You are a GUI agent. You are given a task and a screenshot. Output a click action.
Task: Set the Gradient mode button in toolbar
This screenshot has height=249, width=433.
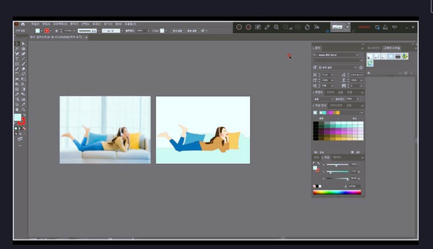point(20,129)
